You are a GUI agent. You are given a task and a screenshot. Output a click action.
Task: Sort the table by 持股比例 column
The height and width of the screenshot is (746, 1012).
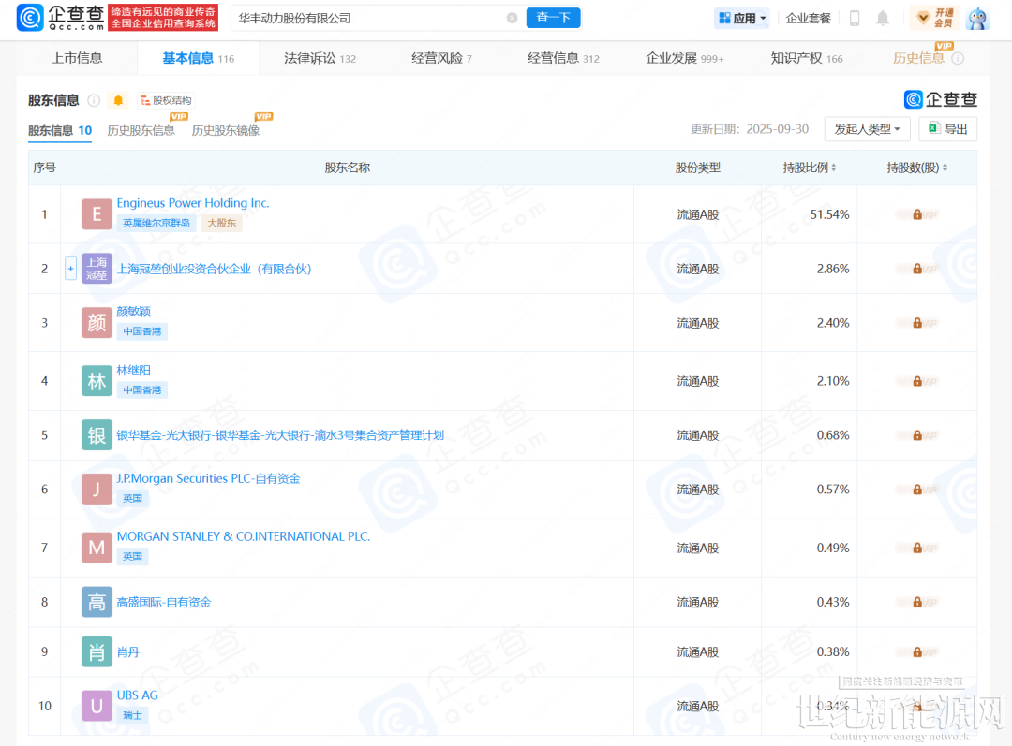coord(810,168)
